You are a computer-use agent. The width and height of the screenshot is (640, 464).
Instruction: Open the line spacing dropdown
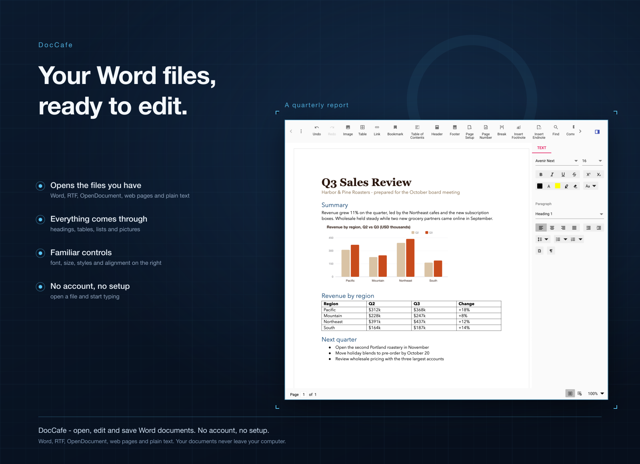(543, 239)
